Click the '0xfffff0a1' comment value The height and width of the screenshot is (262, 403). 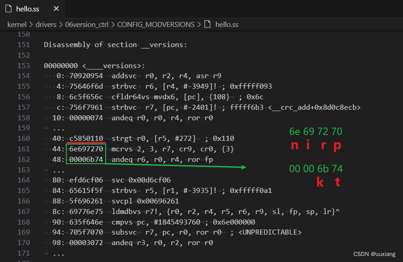251,191
